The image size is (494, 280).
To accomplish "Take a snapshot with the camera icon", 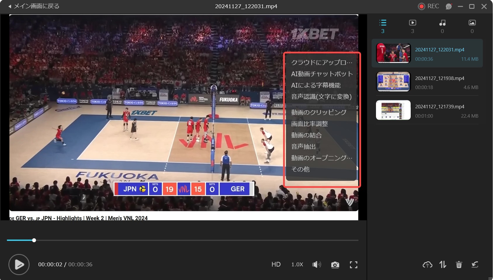I will coord(335,265).
